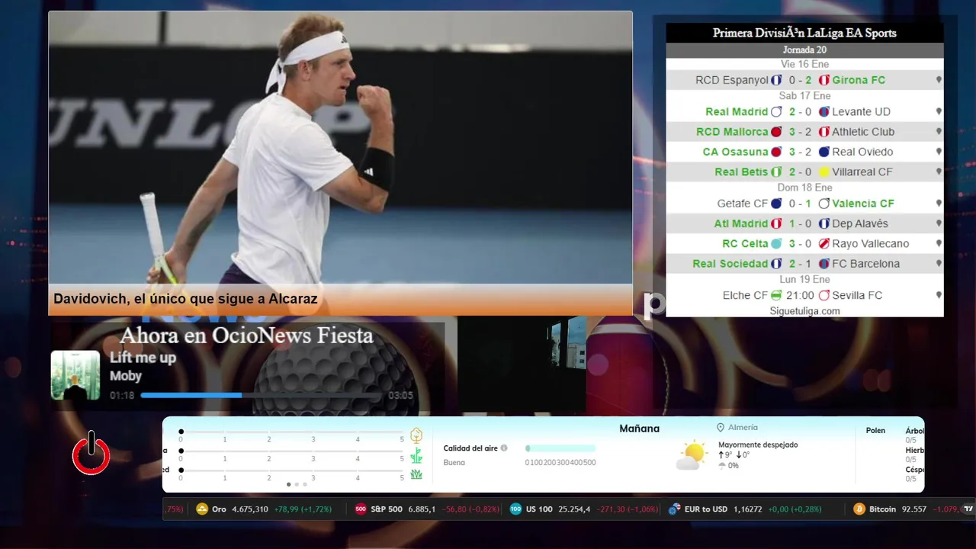Click the Girona FC crest
Viewport: 976px width, 549px height.
823,80
